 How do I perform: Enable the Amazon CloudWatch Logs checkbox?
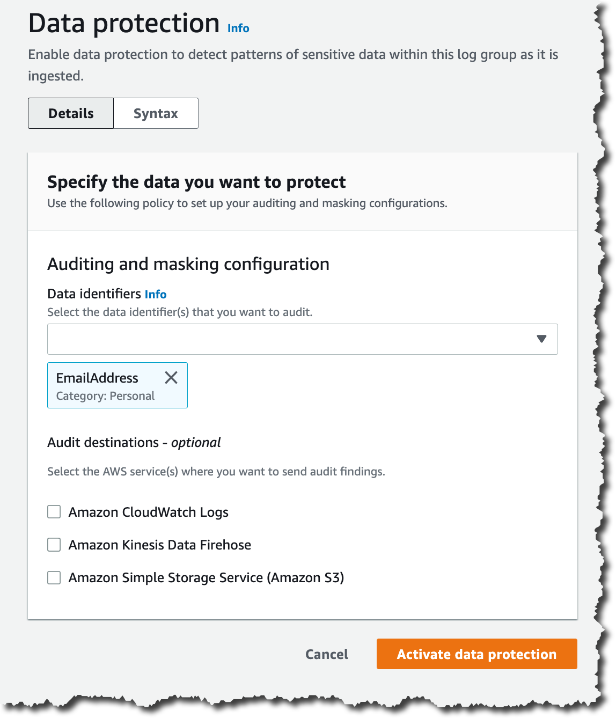(x=54, y=512)
